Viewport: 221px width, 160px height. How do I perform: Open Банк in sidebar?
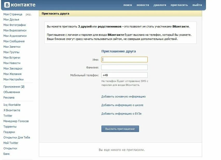[6, 154]
